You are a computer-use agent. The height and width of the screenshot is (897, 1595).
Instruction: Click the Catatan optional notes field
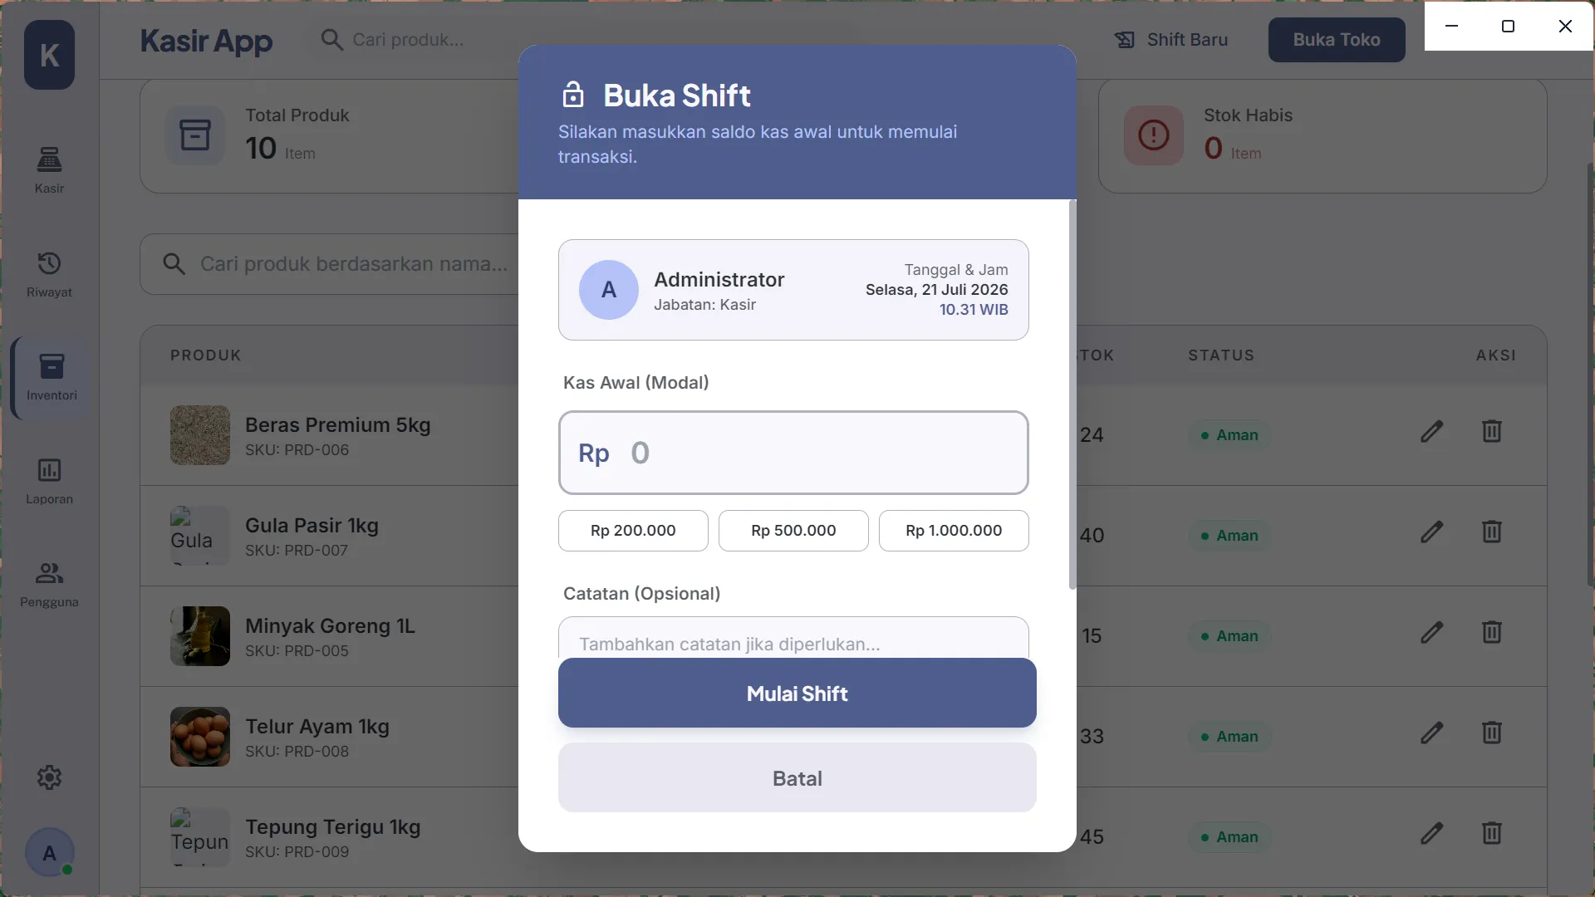pyautogui.click(x=793, y=638)
